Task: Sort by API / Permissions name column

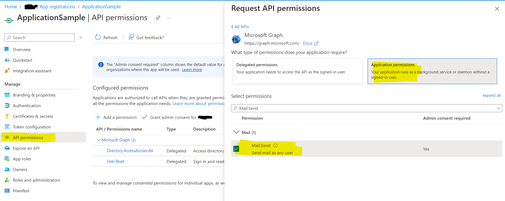Action: pos(119,129)
